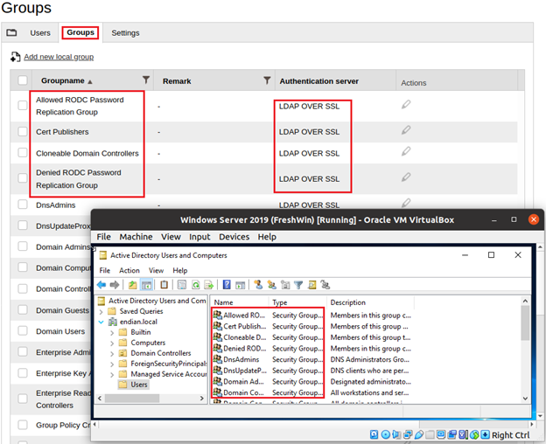The width and height of the screenshot is (546, 444).
Task: Click the Create new organizational unit icon
Action: (x=285, y=285)
